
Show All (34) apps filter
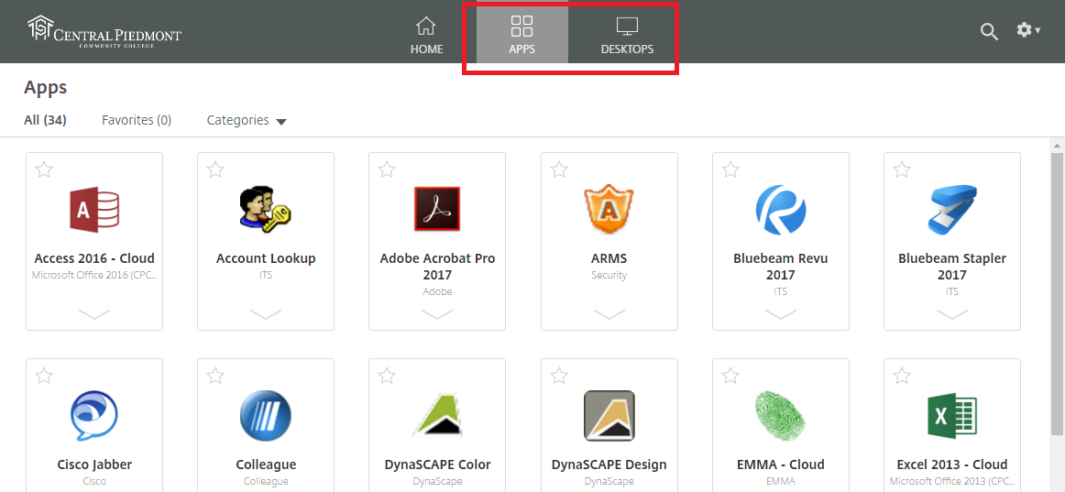tap(45, 120)
